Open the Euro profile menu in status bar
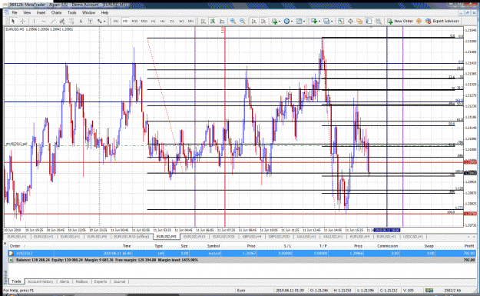Image resolution: width=480 pixels, height=296 pixels. pyautogui.click(x=241, y=290)
